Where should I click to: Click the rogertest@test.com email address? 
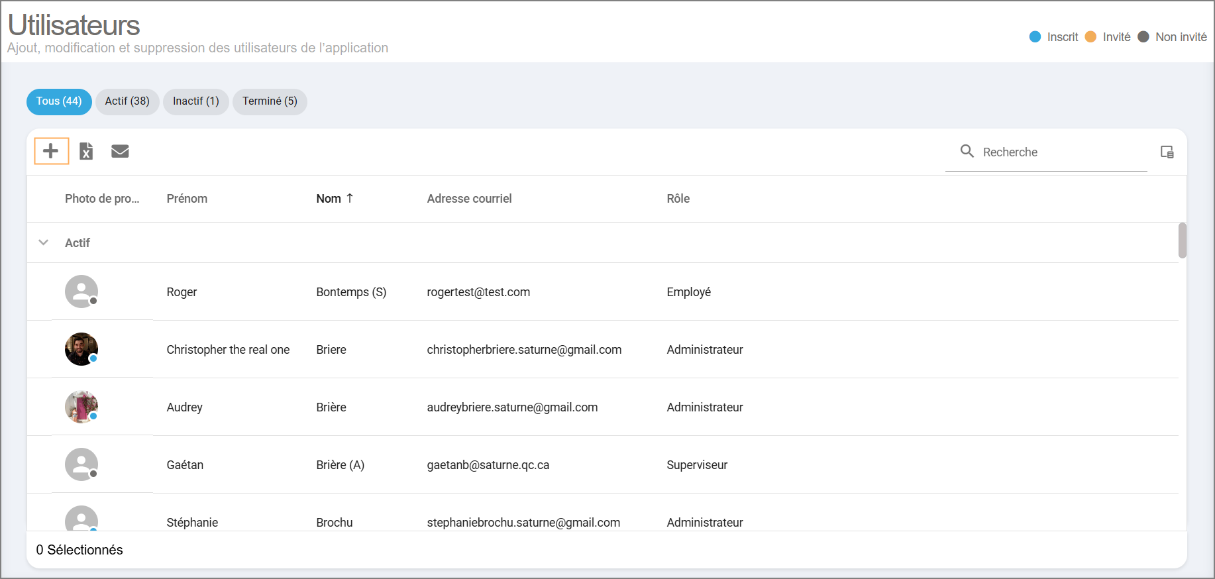coord(478,292)
